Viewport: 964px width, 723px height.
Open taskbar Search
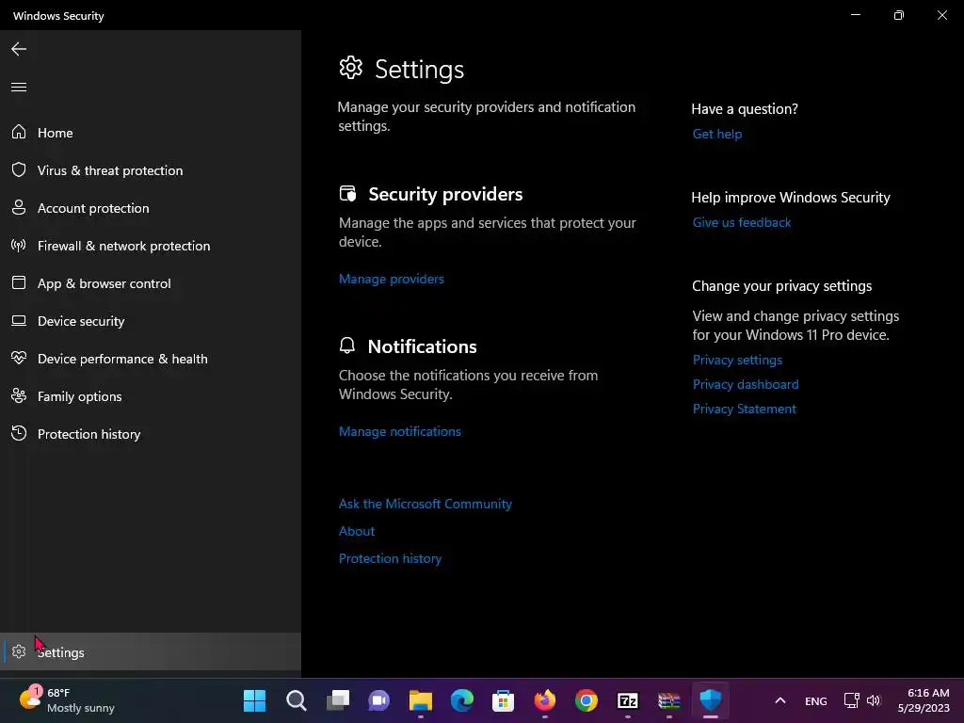point(297,700)
